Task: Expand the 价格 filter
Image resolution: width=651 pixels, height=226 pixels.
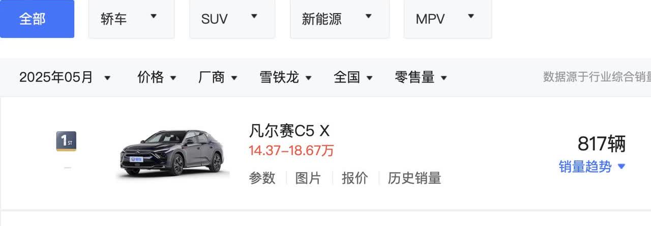Action: click(157, 77)
